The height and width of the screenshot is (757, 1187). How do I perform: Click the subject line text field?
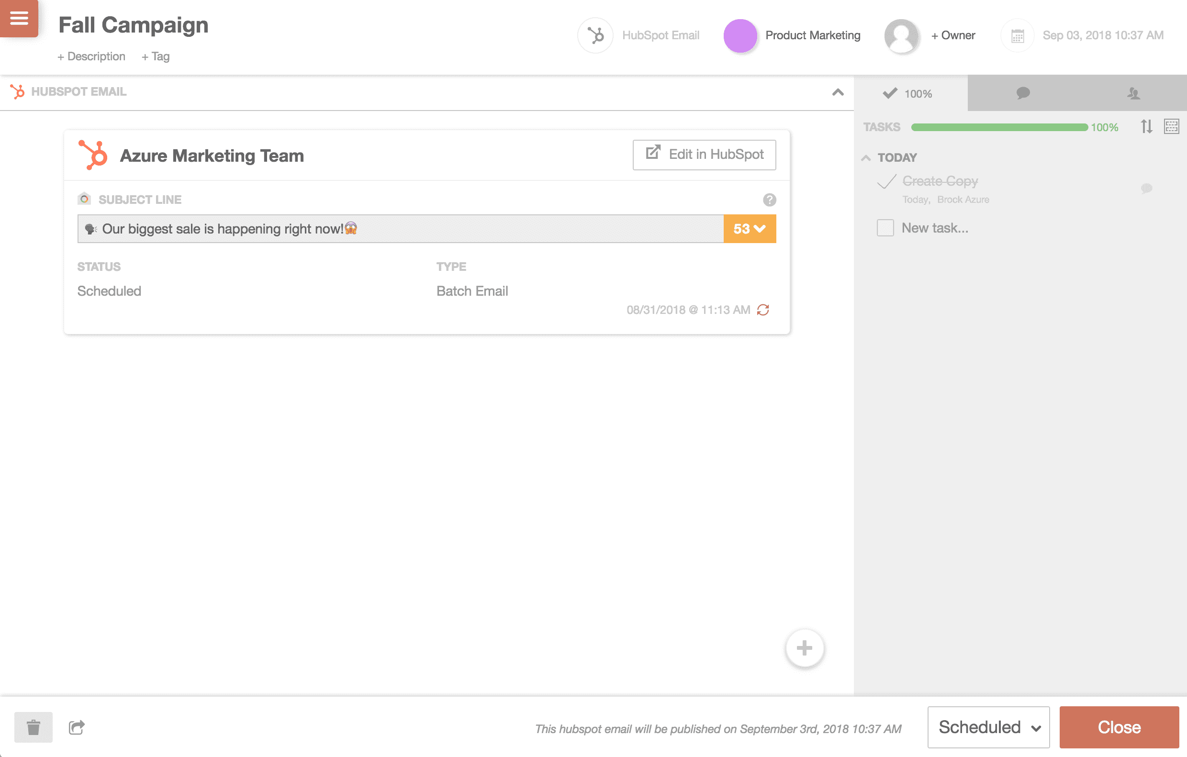[400, 229]
